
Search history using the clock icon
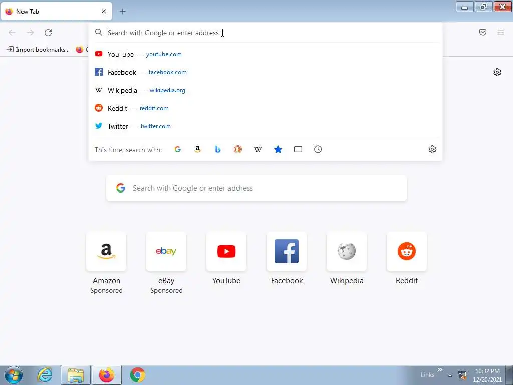coord(318,149)
